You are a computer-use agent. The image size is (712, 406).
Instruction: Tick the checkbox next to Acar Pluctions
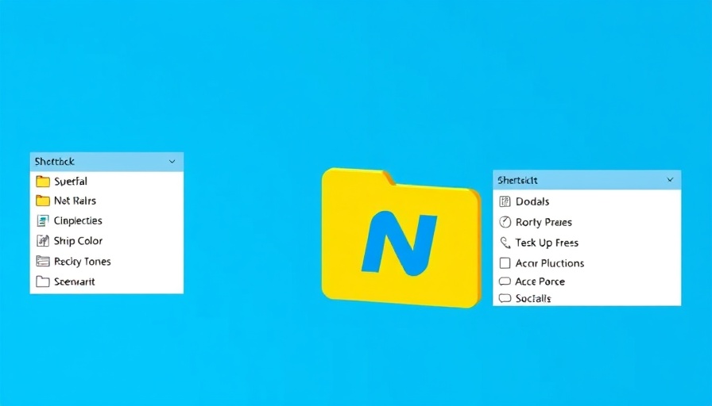(x=505, y=262)
